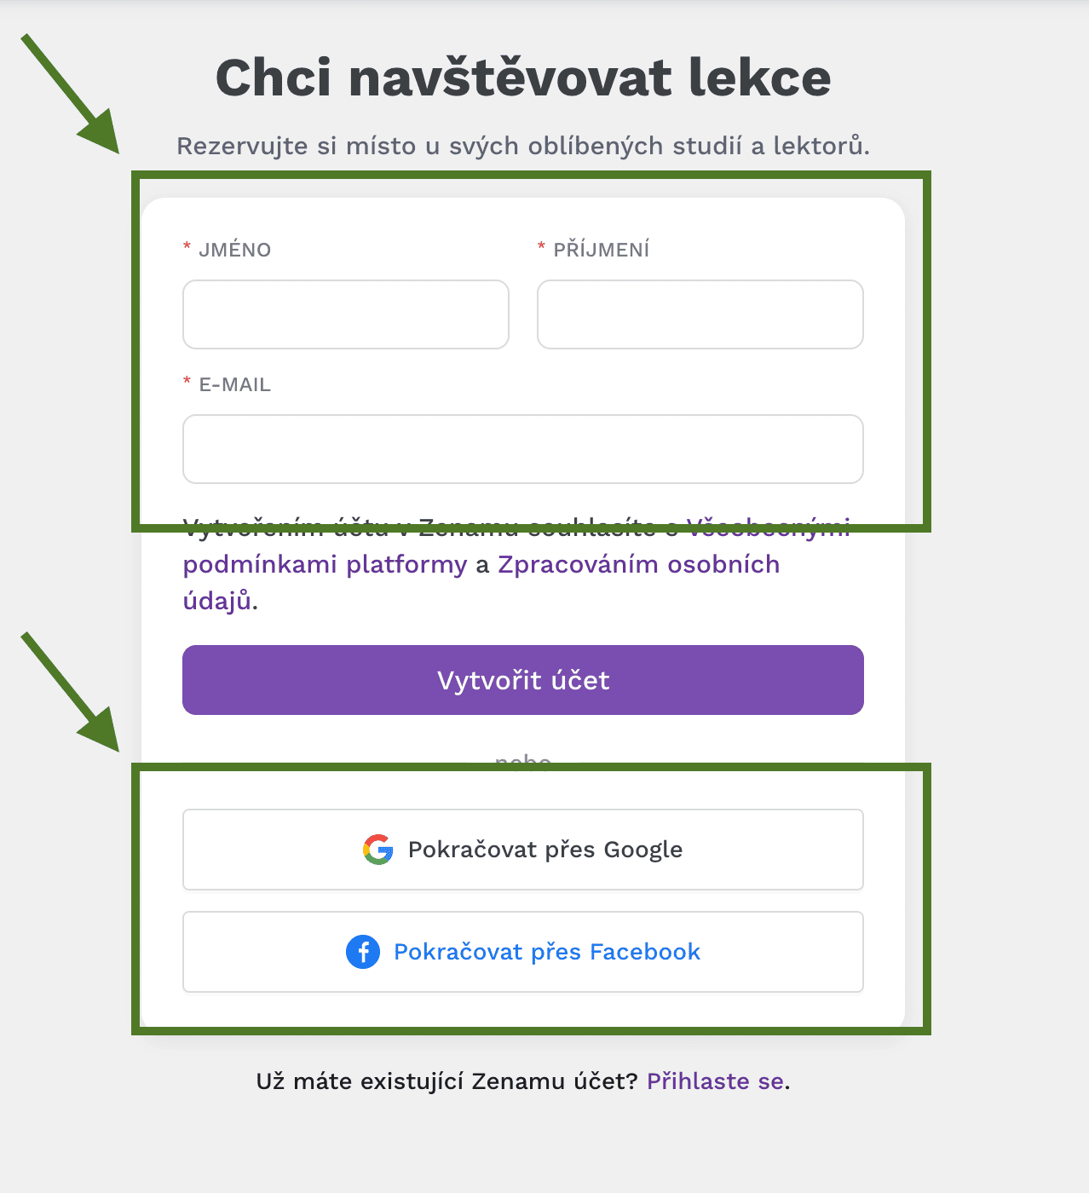The image size is (1089, 1193).
Task: Click the red asterisk beside PŘÍJMENÍ
Action: pos(541,247)
